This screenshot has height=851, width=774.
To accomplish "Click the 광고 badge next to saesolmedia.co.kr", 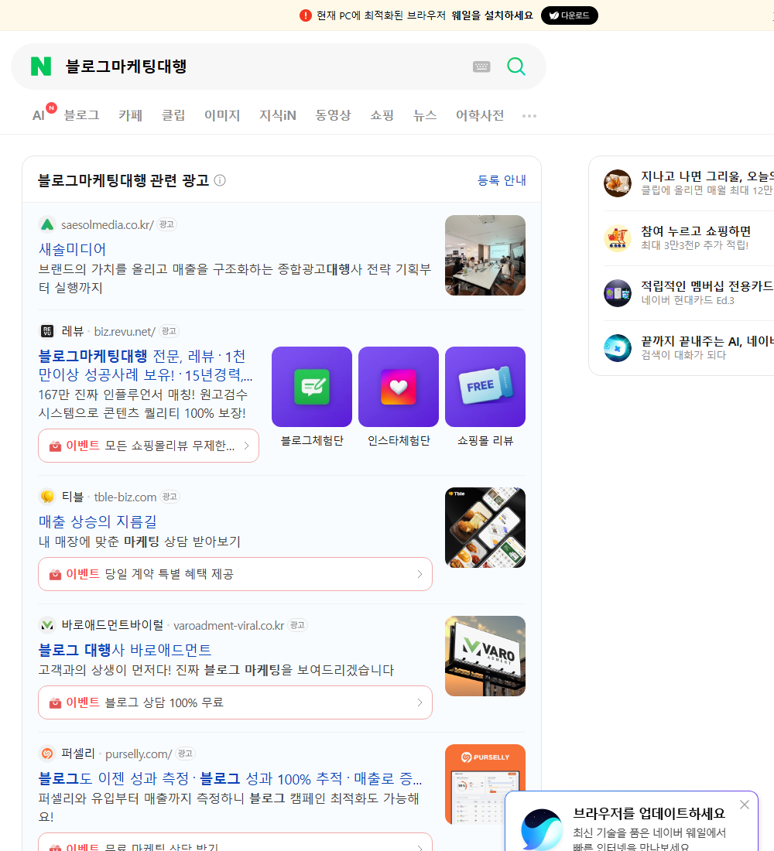I will pos(166,224).
